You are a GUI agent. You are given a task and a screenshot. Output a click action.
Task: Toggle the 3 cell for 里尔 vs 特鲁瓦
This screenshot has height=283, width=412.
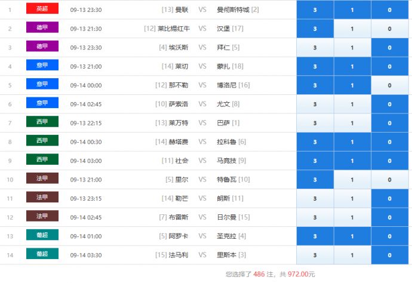point(315,180)
